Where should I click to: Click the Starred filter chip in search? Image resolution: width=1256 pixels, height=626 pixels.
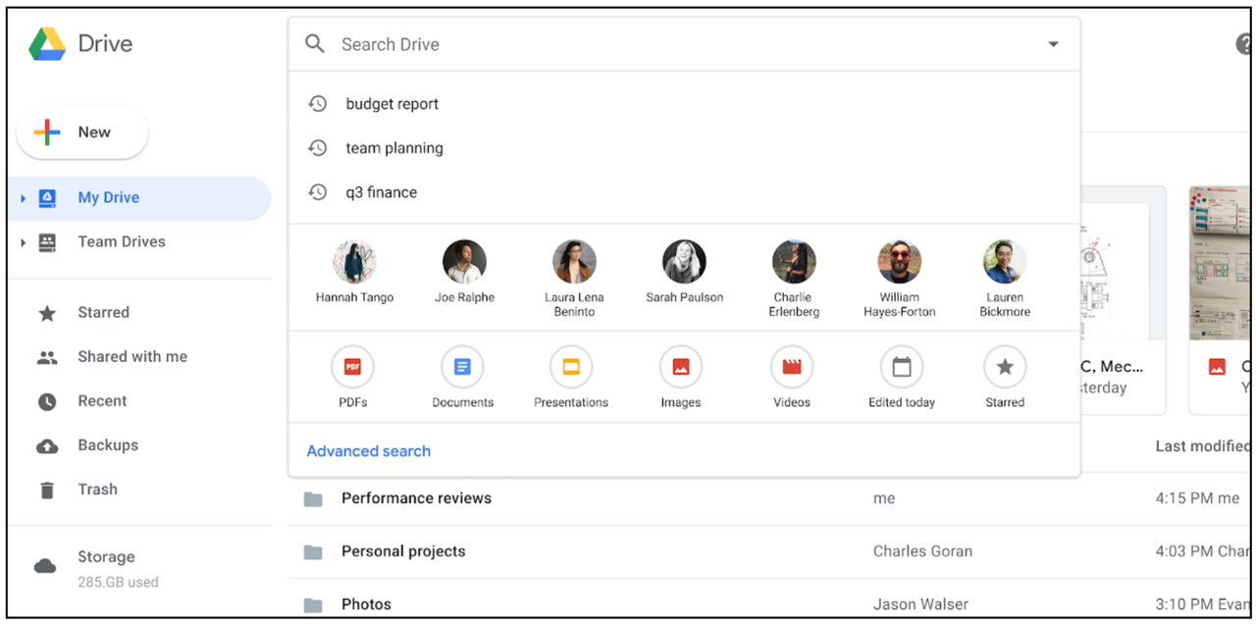click(x=1005, y=367)
